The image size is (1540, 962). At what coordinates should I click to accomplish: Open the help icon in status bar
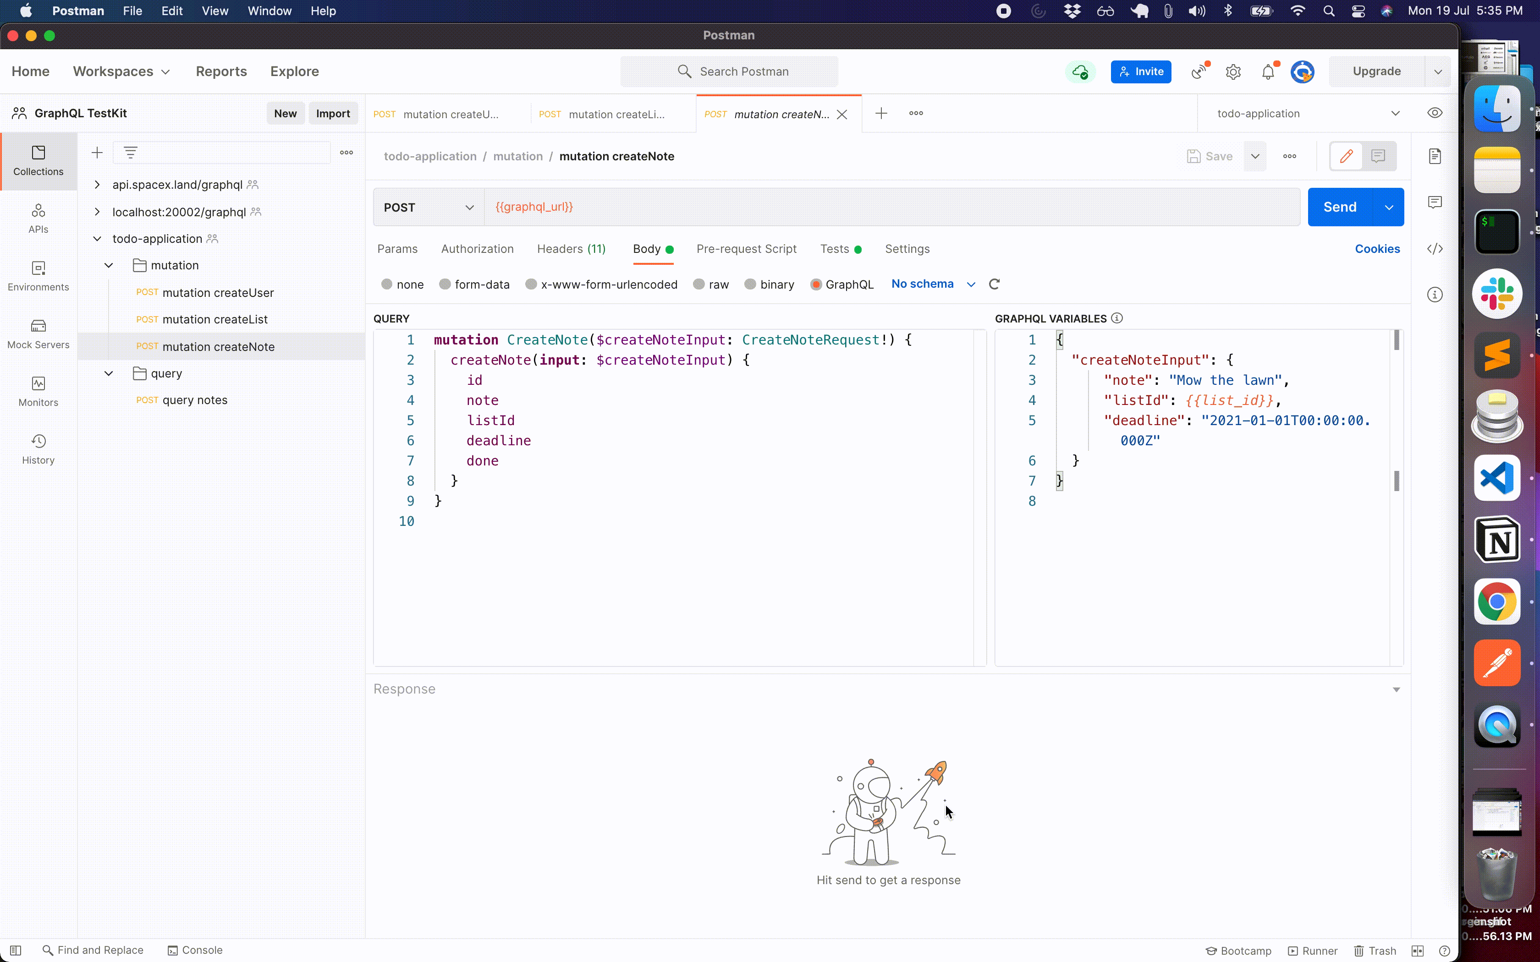pyautogui.click(x=1444, y=951)
